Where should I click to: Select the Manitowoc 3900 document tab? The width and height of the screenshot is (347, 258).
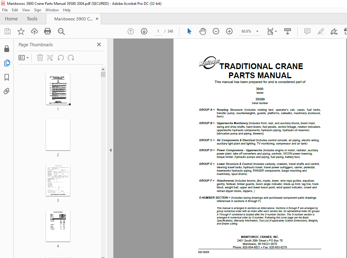point(73,19)
